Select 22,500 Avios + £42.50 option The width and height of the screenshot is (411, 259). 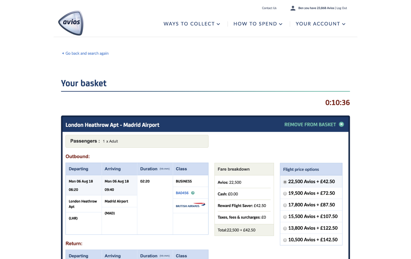click(x=285, y=182)
